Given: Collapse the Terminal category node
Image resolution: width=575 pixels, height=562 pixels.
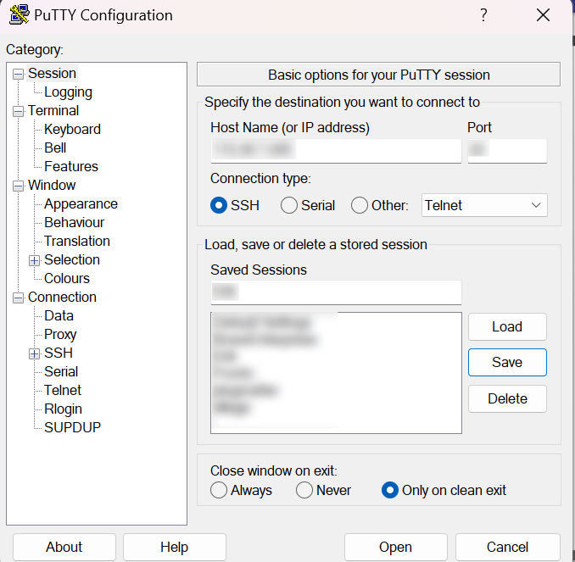Looking at the screenshot, I should point(19,111).
